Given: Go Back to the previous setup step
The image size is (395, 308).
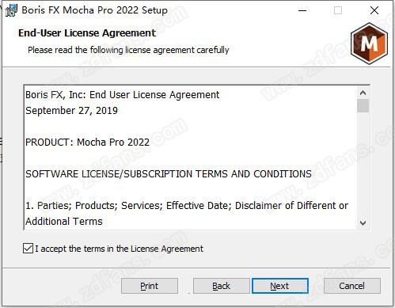Looking at the screenshot, I should pos(221,286).
